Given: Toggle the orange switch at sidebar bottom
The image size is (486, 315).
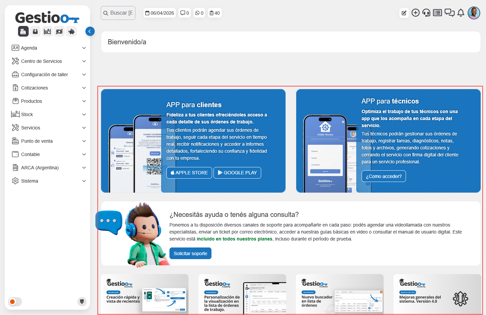Looking at the screenshot, I should coord(15,302).
